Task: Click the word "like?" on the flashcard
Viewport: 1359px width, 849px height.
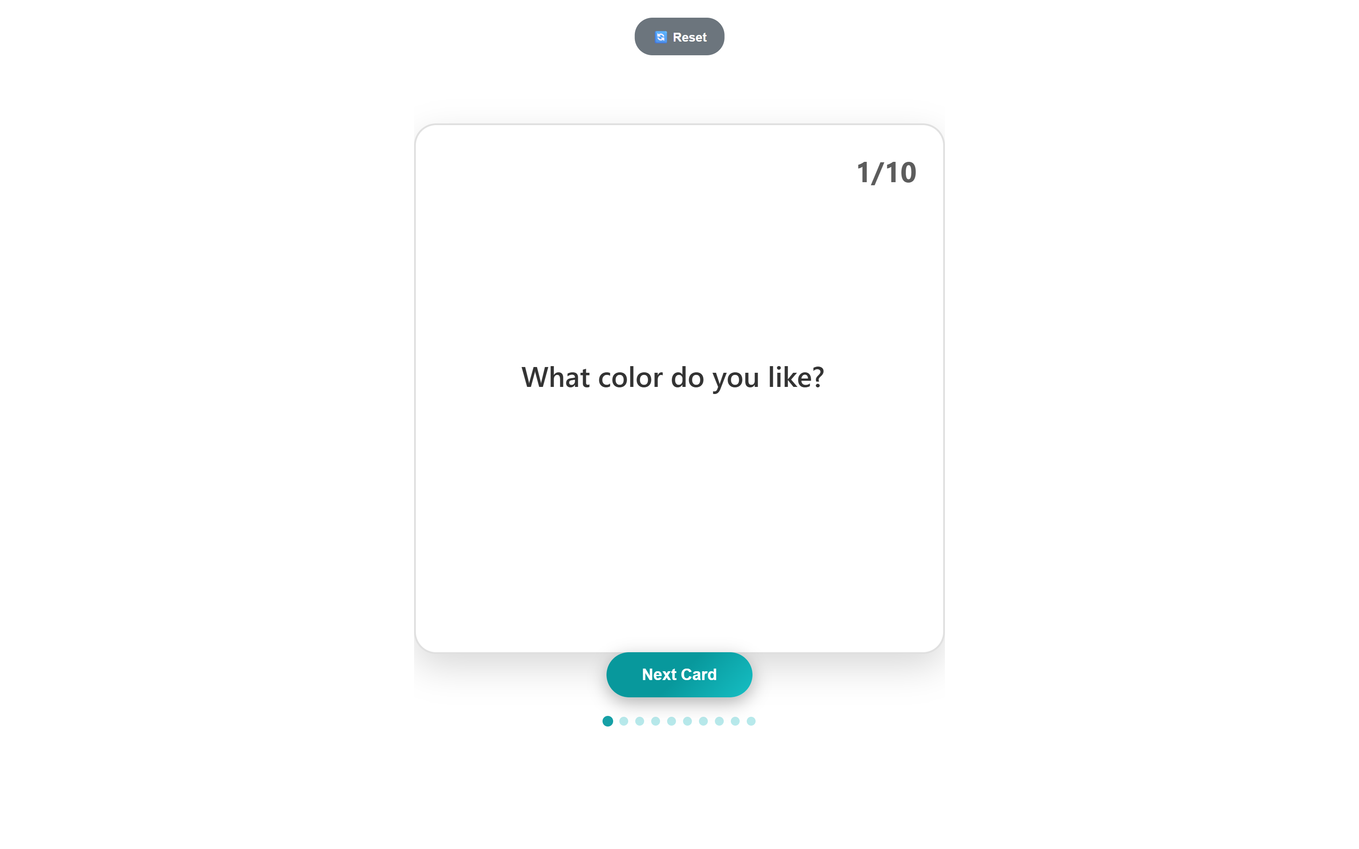Action: [x=796, y=377]
